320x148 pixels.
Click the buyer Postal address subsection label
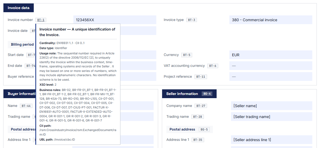point(23,129)
